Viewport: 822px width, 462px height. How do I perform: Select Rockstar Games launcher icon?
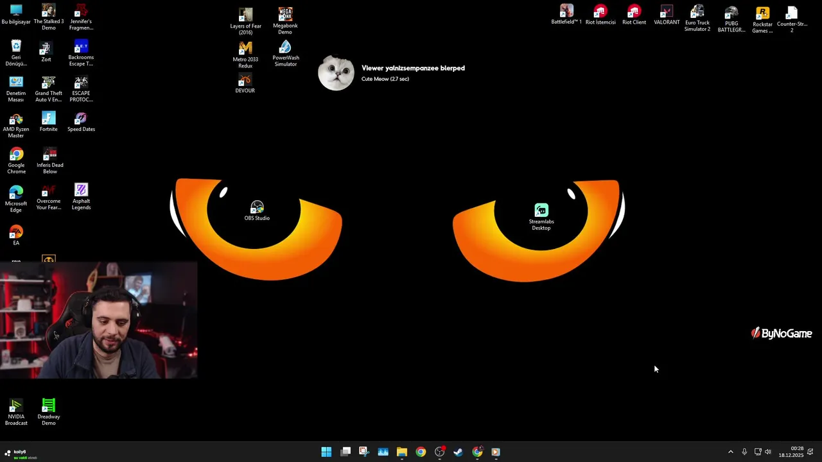762,21
